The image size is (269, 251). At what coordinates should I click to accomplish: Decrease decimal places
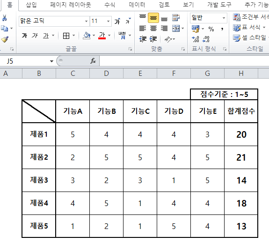click(x=206, y=39)
